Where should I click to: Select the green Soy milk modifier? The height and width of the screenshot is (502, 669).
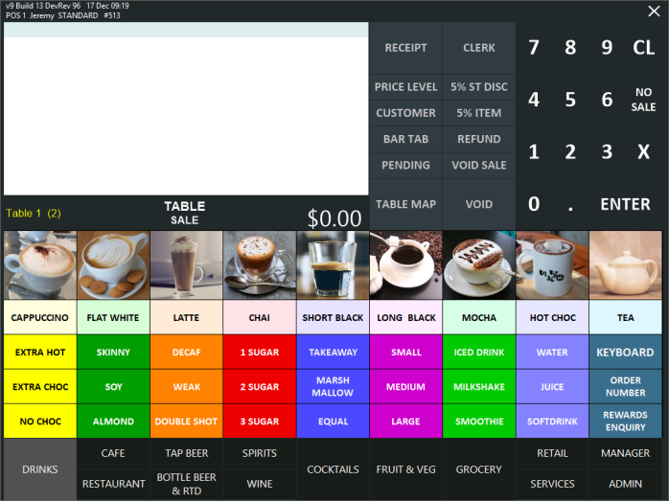(x=113, y=387)
